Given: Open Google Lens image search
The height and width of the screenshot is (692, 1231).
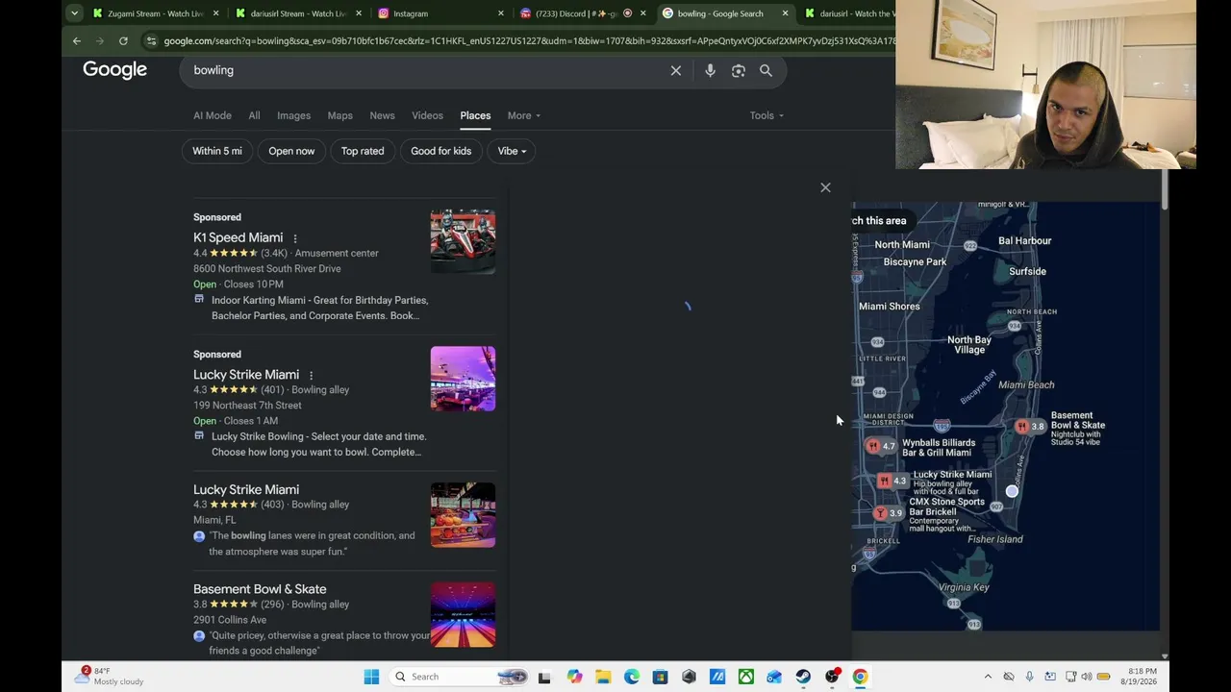Looking at the screenshot, I should click(x=739, y=70).
